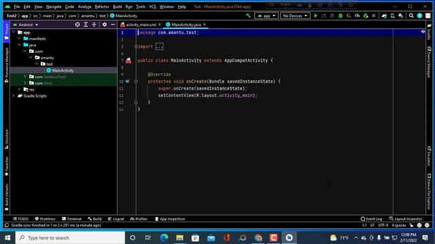Open Project panel gear options

click(x=104, y=24)
